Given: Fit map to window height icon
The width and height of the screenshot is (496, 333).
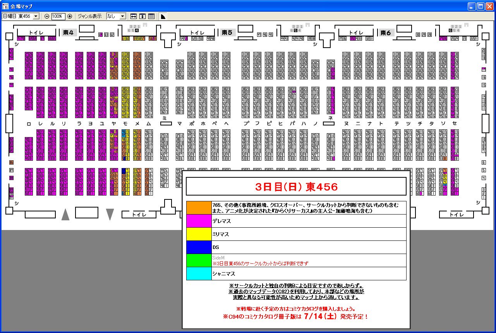Looking at the screenshot, I should (142, 16).
